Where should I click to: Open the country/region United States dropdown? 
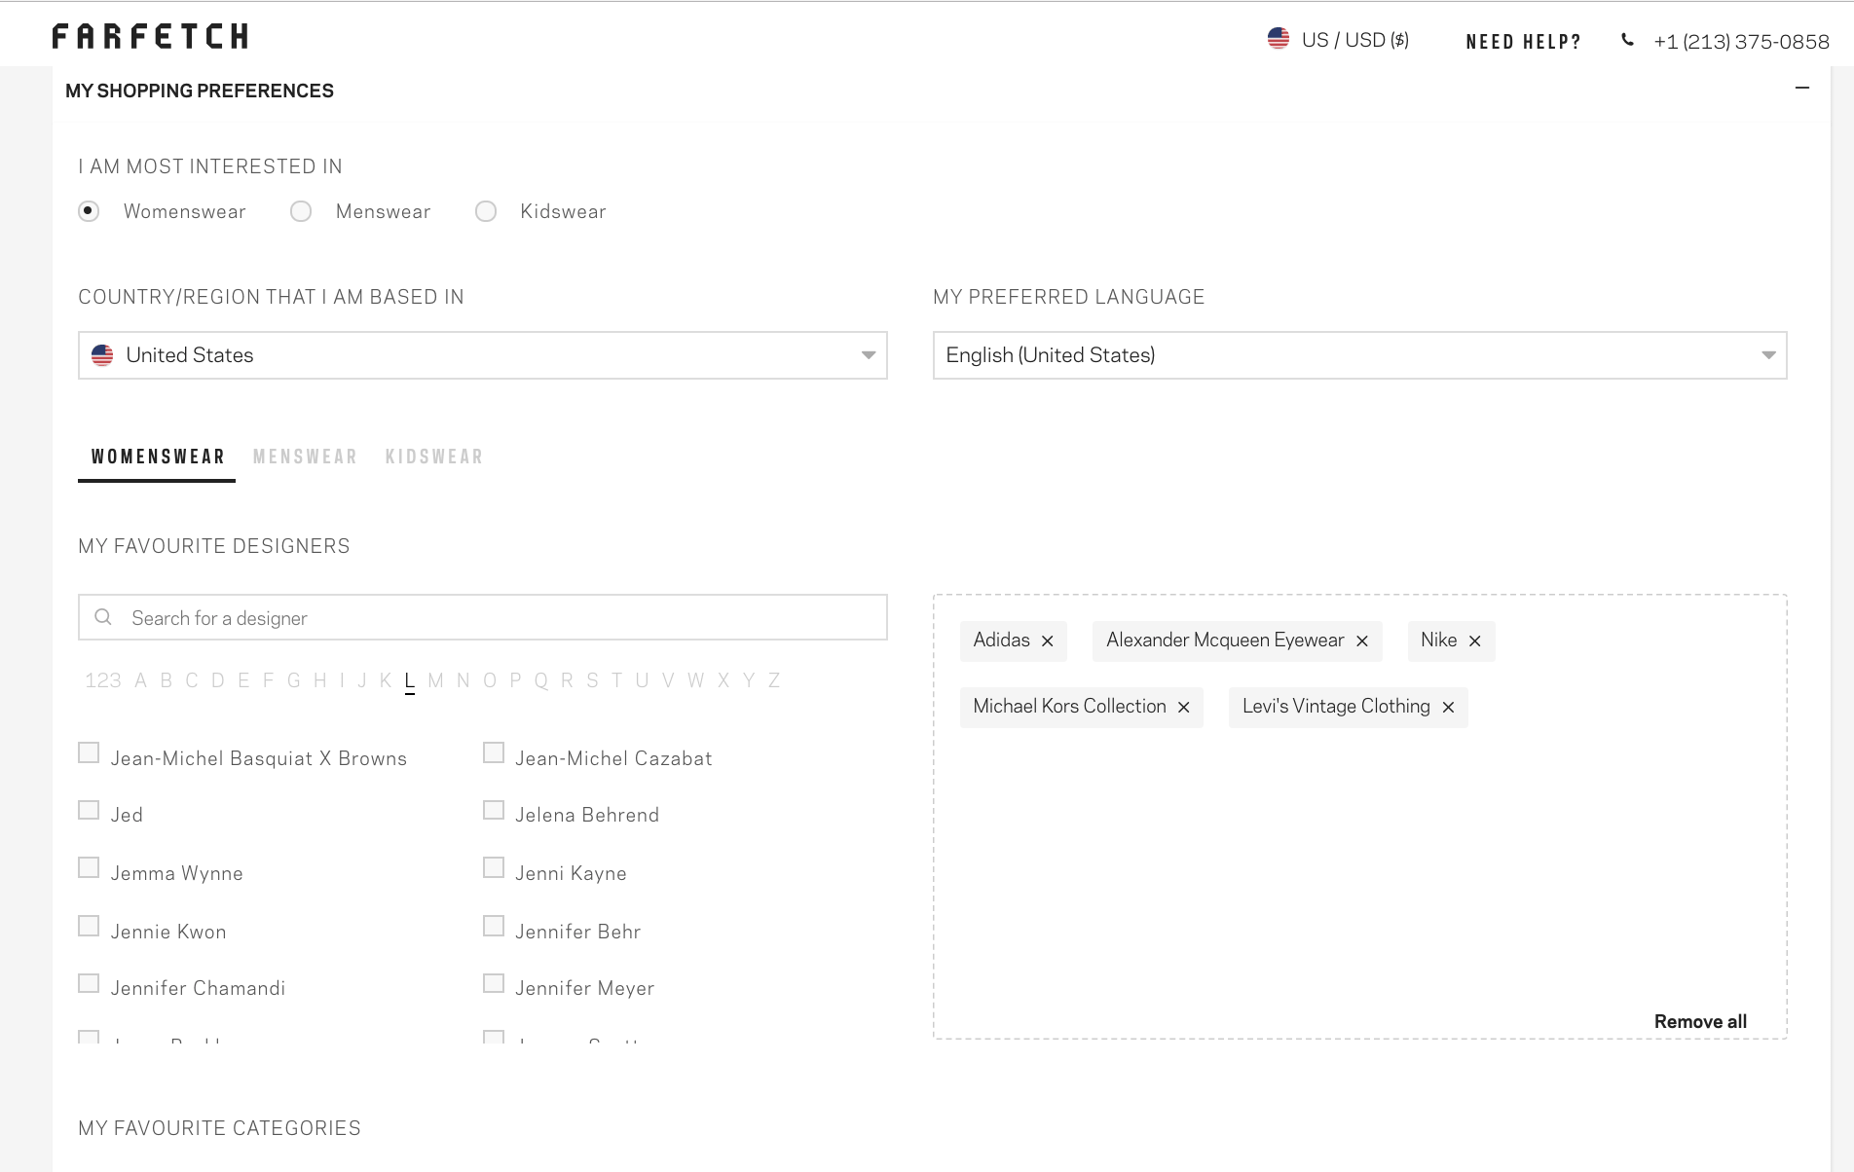click(483, 355)
